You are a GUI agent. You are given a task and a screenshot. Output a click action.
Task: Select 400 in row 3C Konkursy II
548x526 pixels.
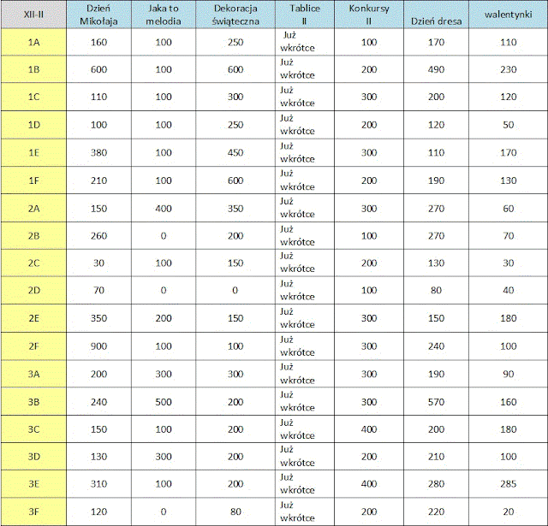(369, 429)
